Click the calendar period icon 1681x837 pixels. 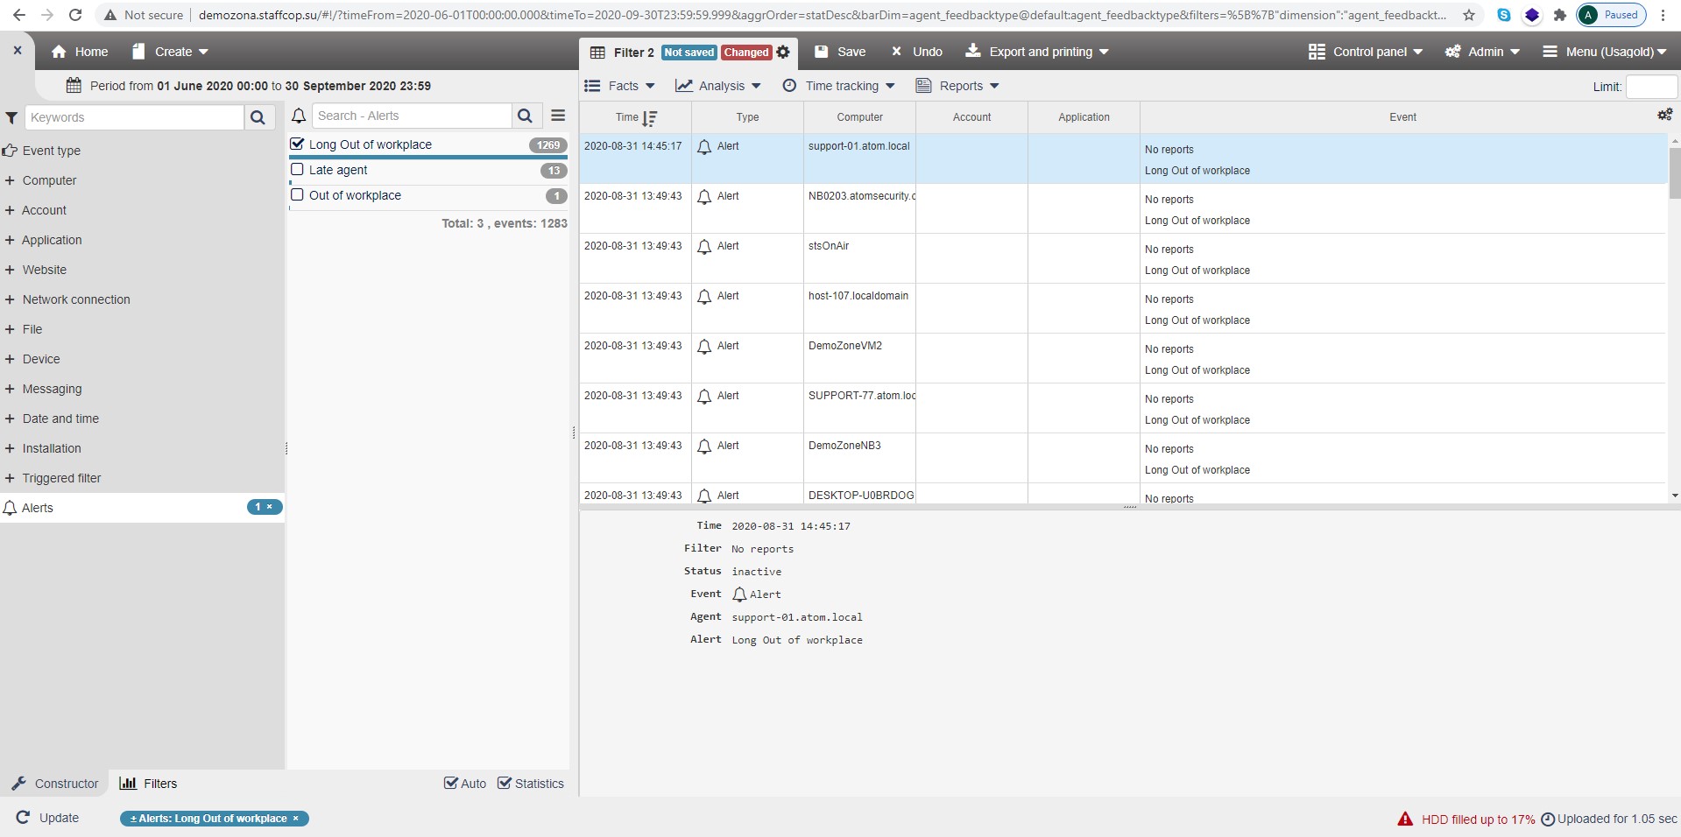[x=74, y=86]
